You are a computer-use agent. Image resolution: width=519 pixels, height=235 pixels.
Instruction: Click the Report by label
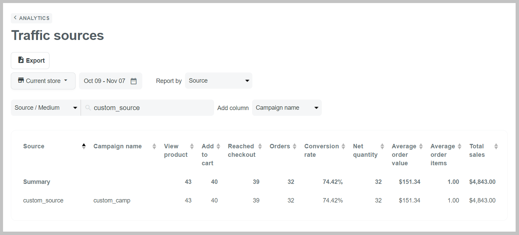(169, 81)
